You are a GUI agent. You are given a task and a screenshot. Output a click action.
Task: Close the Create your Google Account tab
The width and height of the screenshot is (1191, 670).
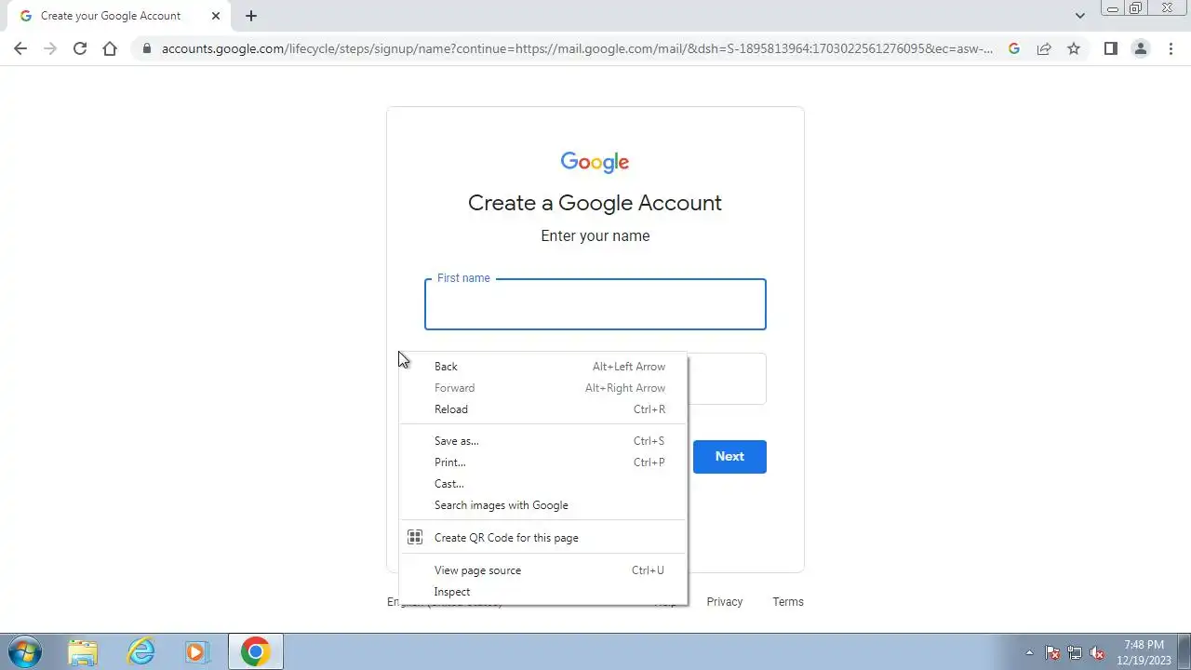(215, 16)
